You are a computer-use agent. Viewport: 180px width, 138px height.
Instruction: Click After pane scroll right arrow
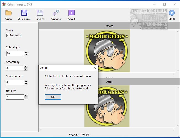coord(174,129)
